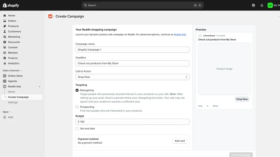
Task: Click the Products tag icon
Action: (x=5, y=26)
